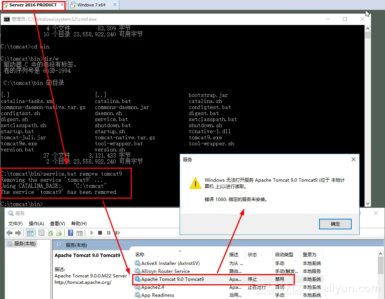Click service.bat in directory listing
Image resolution: width=385 pixels, height=299 pixels.
[x=111, y=120]
